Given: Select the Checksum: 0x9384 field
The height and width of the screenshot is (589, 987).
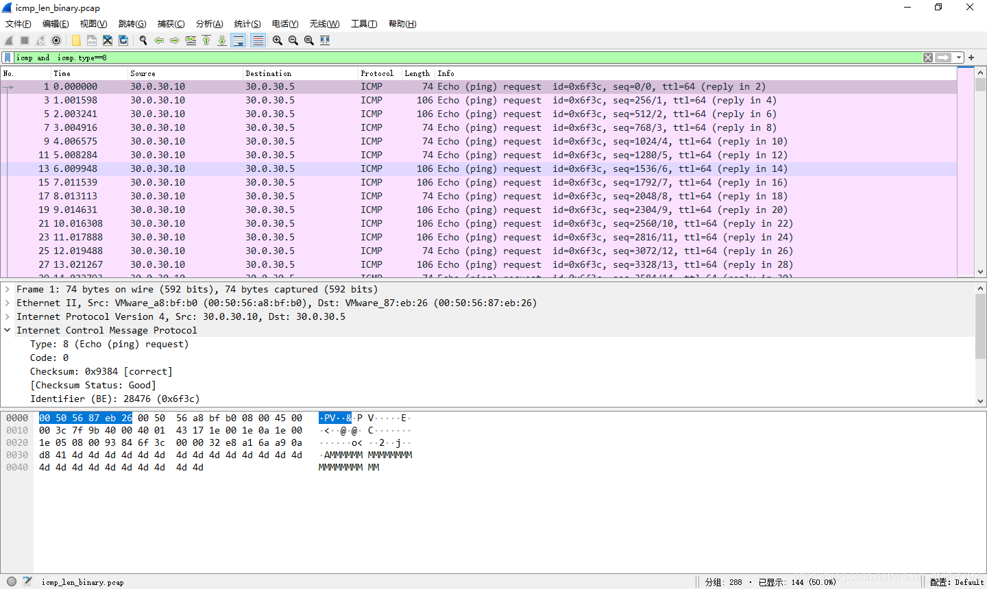Looking at the screenshot, I should [x=101, y=372].
